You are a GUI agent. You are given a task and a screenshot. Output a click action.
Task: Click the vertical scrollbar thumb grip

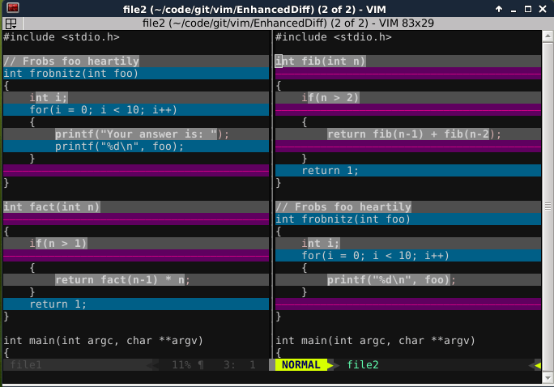(x=548, y=206)
